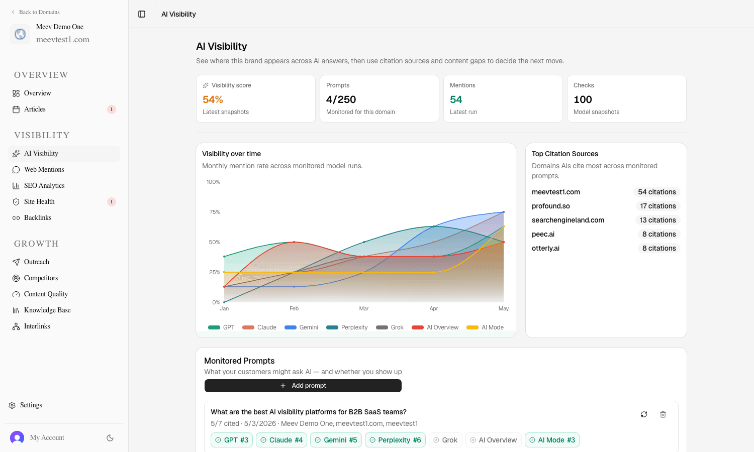The height and width of the screenshot is (452, 754).
Task: Click the Perplexity #6 result chip
Action: (395, 440)
